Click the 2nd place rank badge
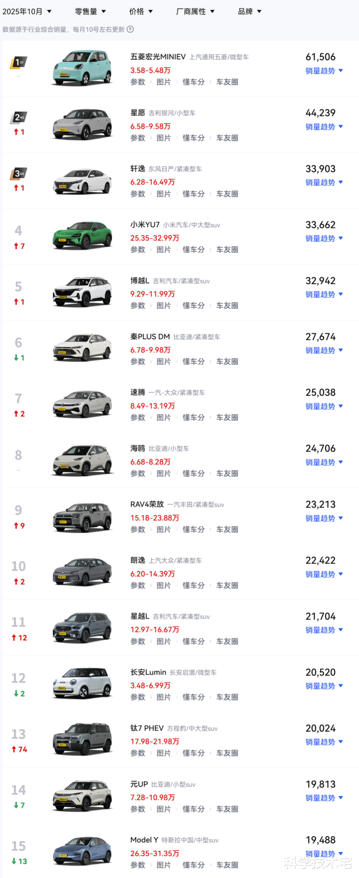 coord(18,118)
